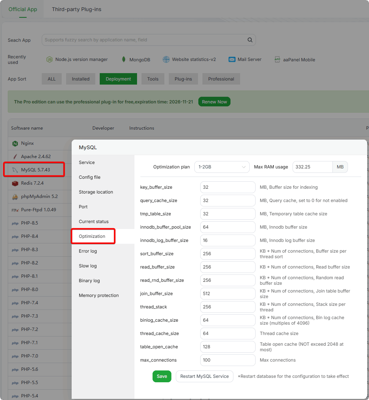Screen dimensions: 369x400
Task: Click the app search input field
Action: pos(149,40)
